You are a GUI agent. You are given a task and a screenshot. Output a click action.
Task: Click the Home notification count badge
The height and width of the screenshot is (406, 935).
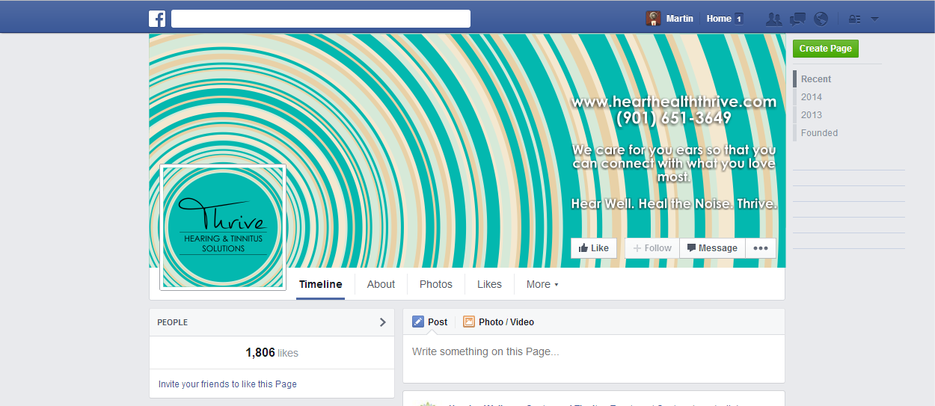739,19
